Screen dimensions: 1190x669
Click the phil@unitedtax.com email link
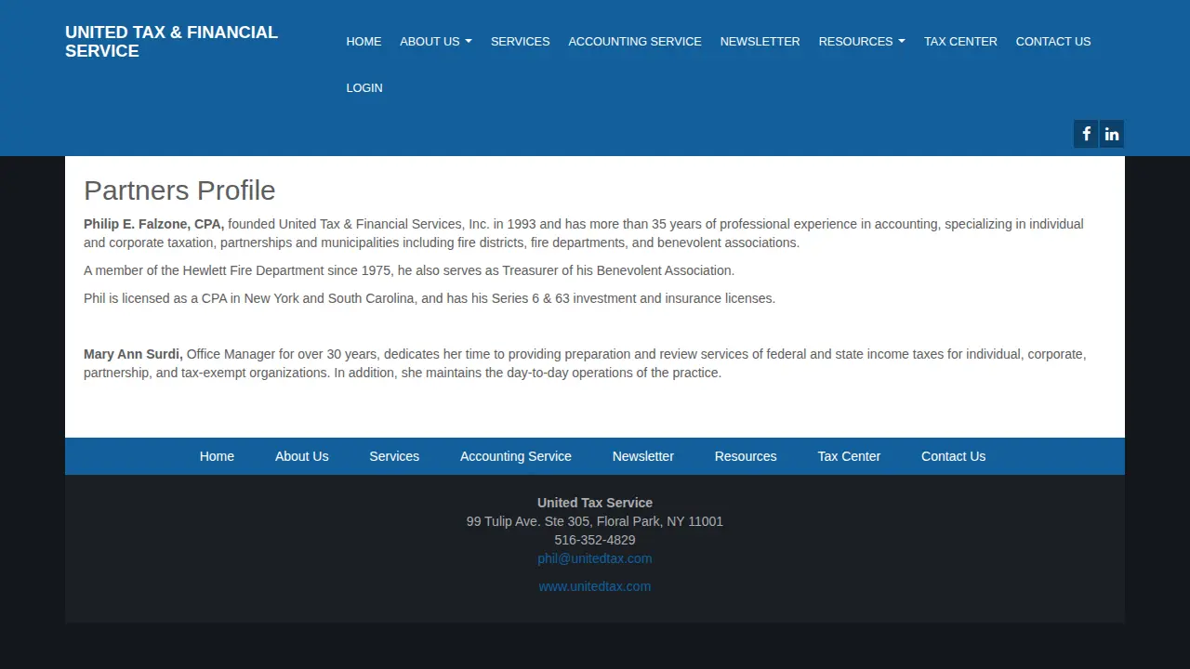click(x=595, y=558)
